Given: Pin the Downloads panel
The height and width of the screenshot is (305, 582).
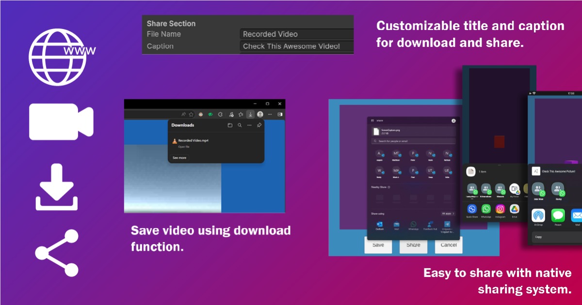Looking at the screenshot, I should 259,125.
